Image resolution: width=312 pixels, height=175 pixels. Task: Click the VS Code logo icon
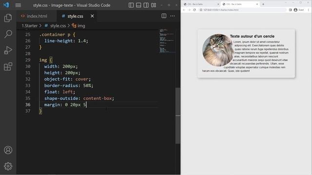(x=6, y=5)
